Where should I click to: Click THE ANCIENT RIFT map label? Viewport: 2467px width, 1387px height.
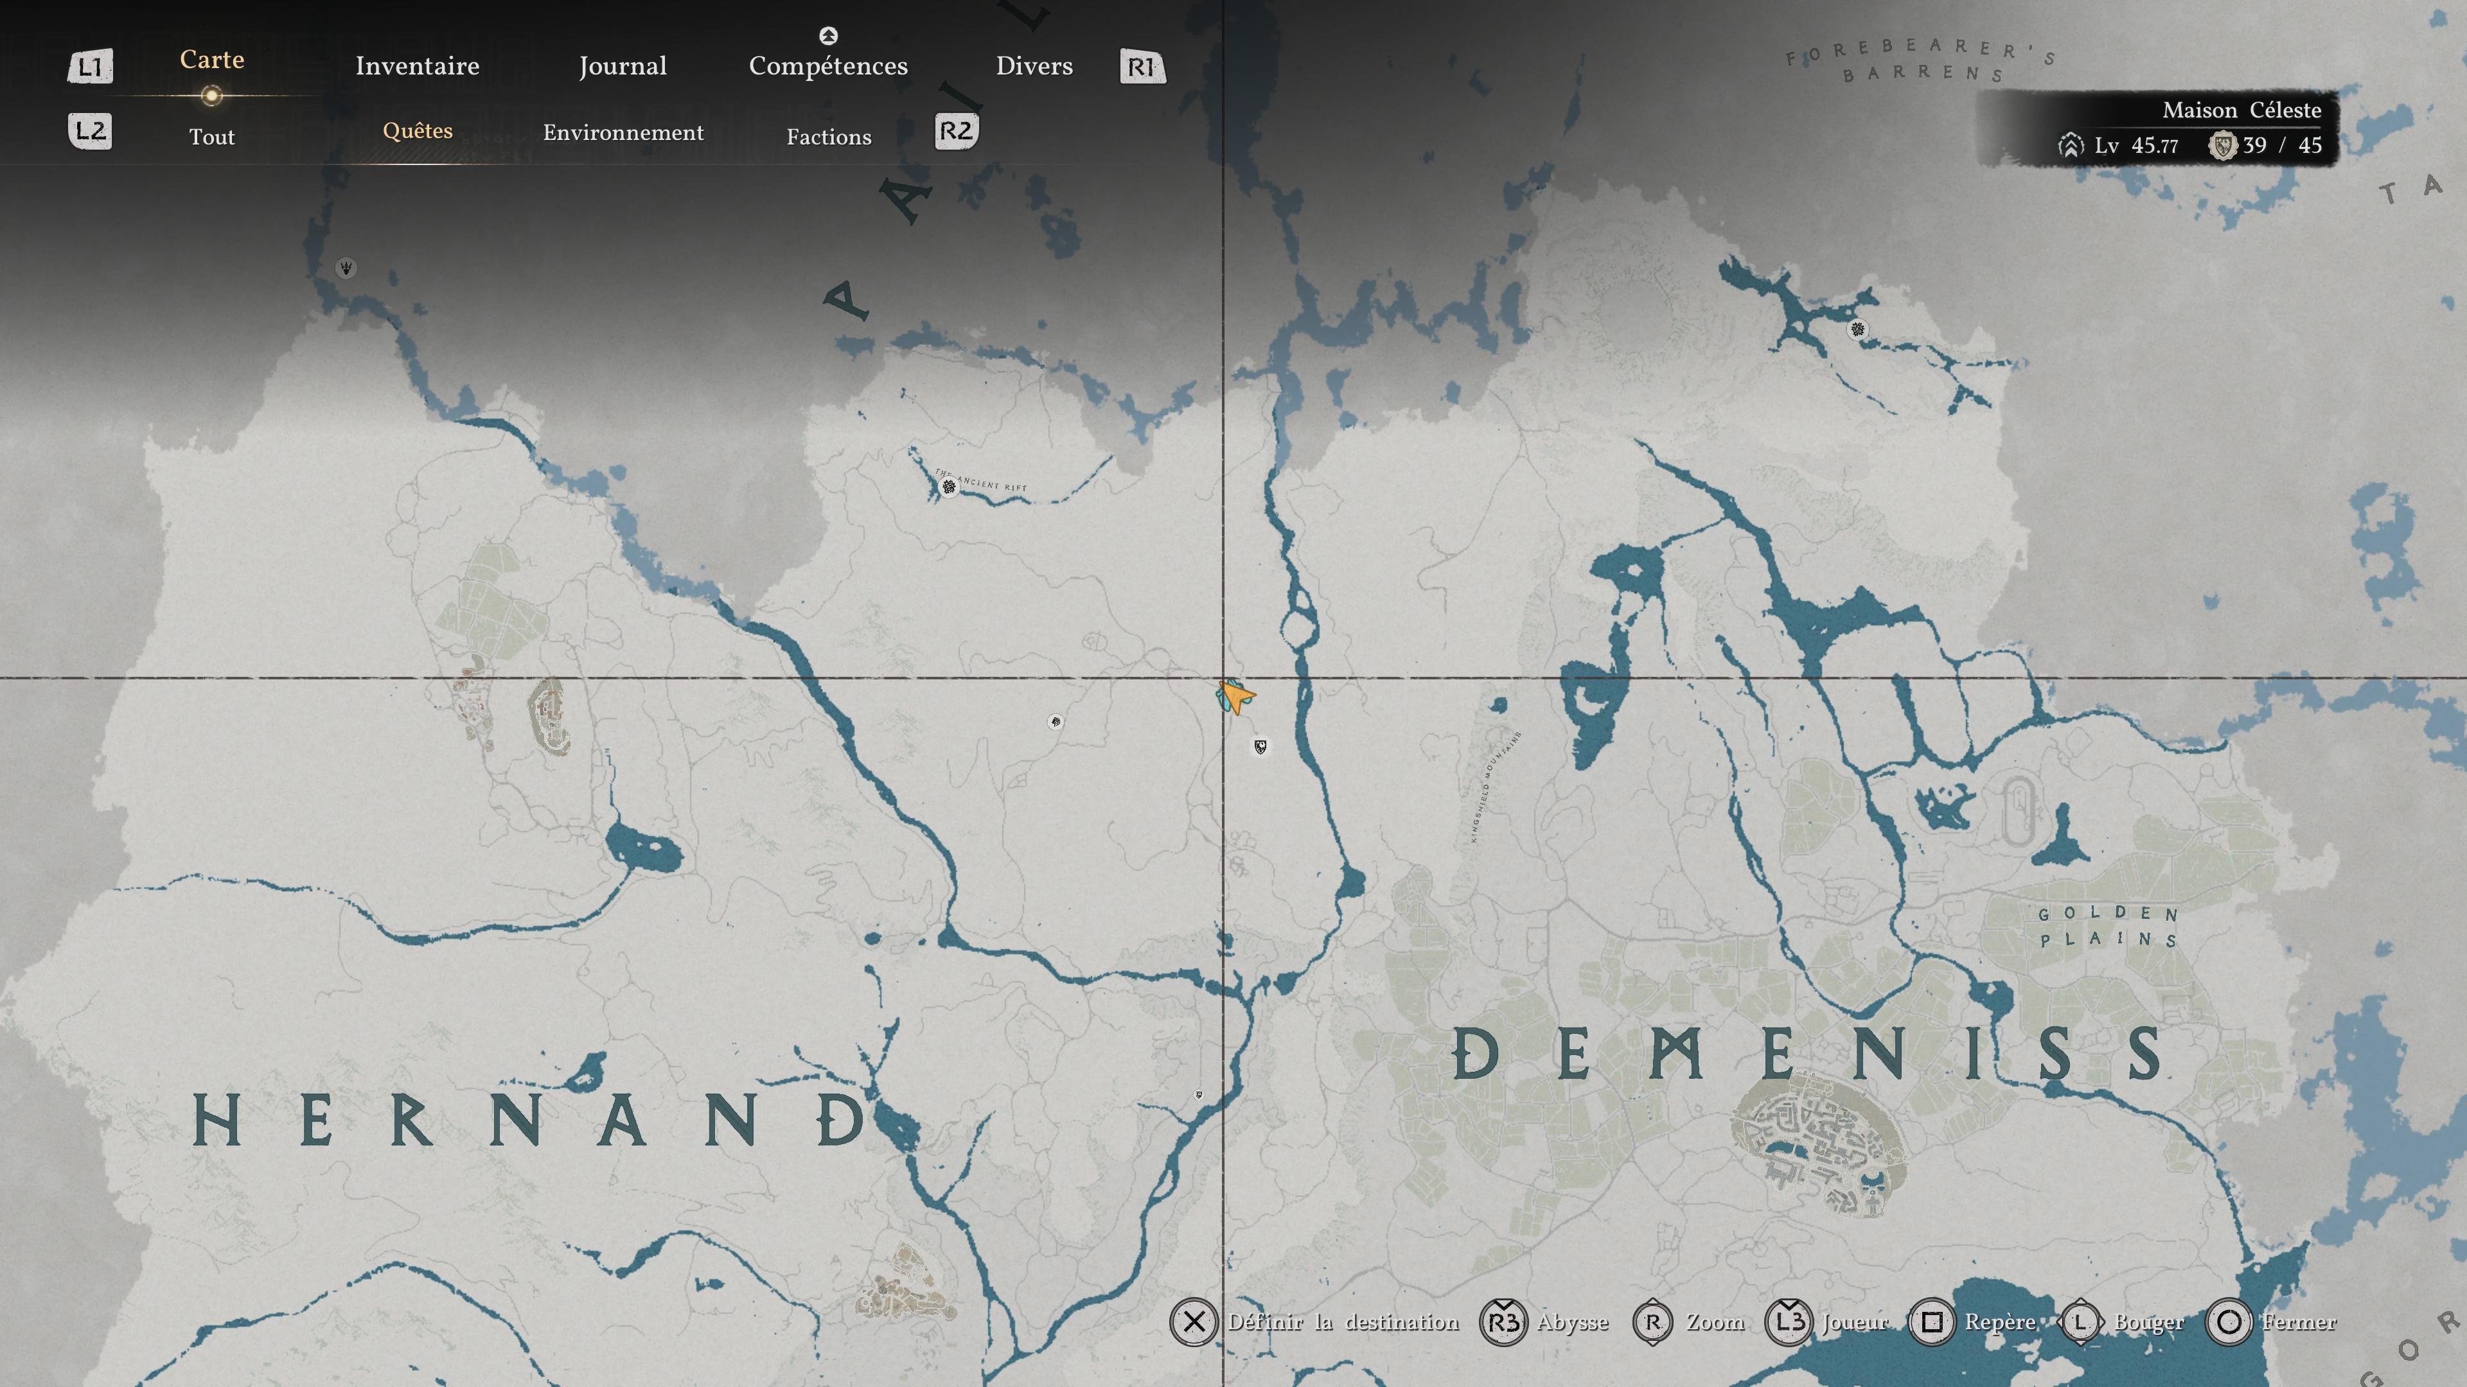[x=982, y=480]
